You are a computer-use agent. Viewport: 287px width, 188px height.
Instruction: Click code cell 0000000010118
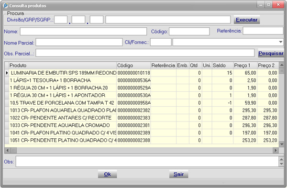[133, 73]
